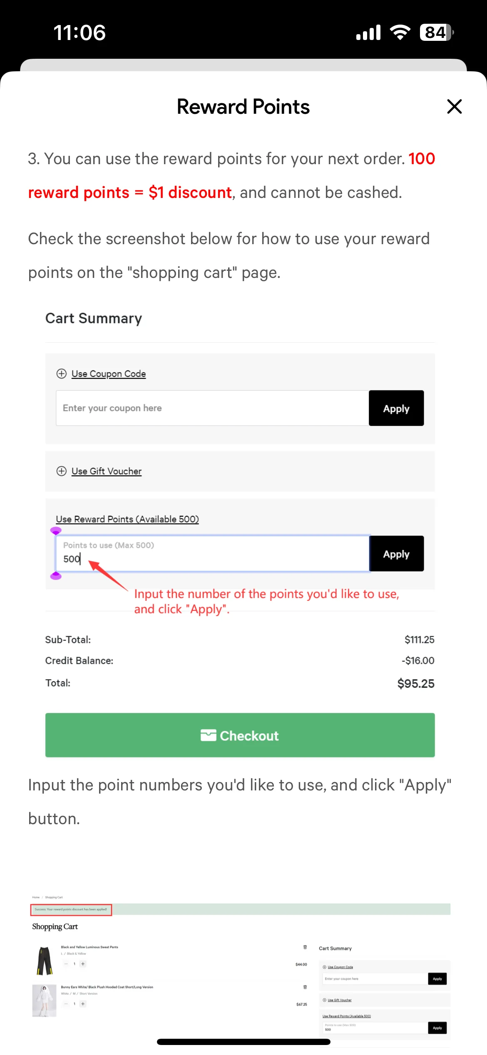Open the Use Reward Points (Available 500) link

pyautogui.click(x=127, y=519)
